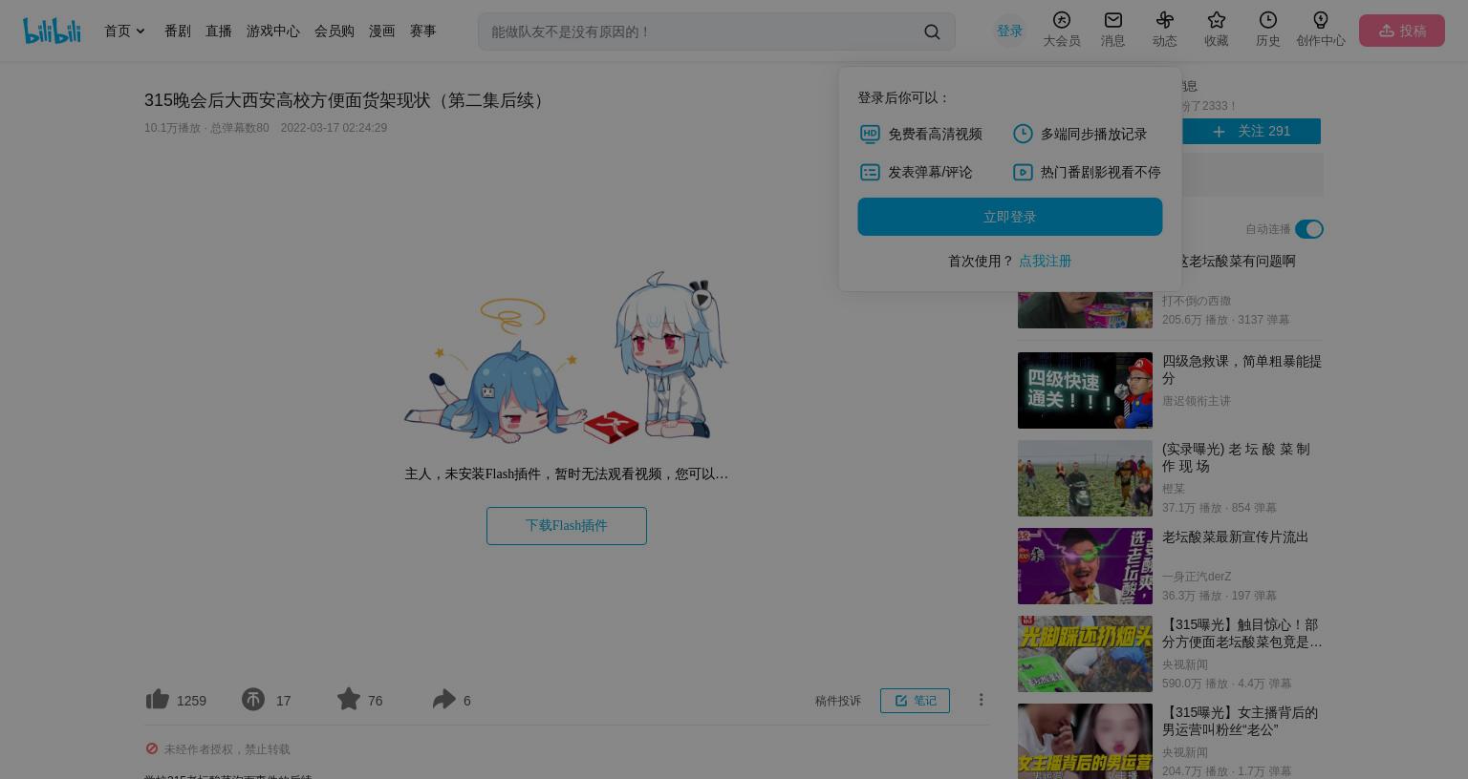Click the 315晚会后 video title
This screenshot has width=1468, height=779.
[348, 100]
